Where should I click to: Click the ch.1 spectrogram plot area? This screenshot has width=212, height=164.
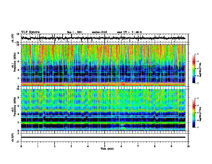pyautogui.click(x=103, y=65)
